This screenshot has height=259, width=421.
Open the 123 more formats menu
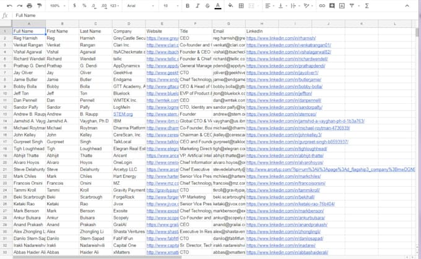[x=116, y=5]
